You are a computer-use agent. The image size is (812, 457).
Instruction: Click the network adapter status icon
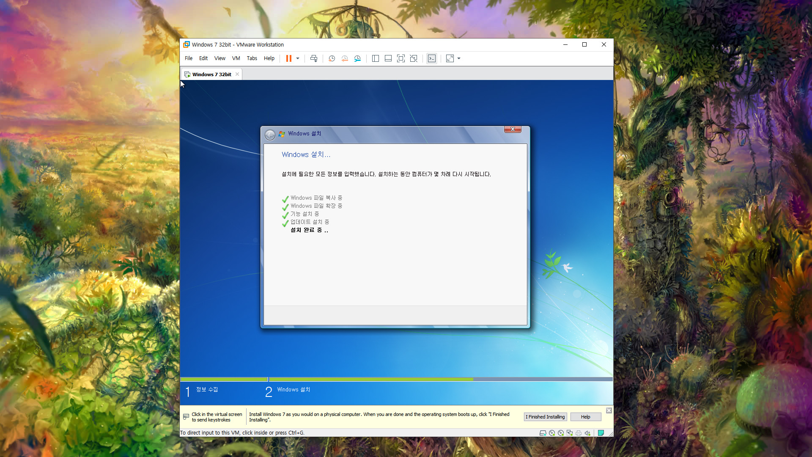570,433
